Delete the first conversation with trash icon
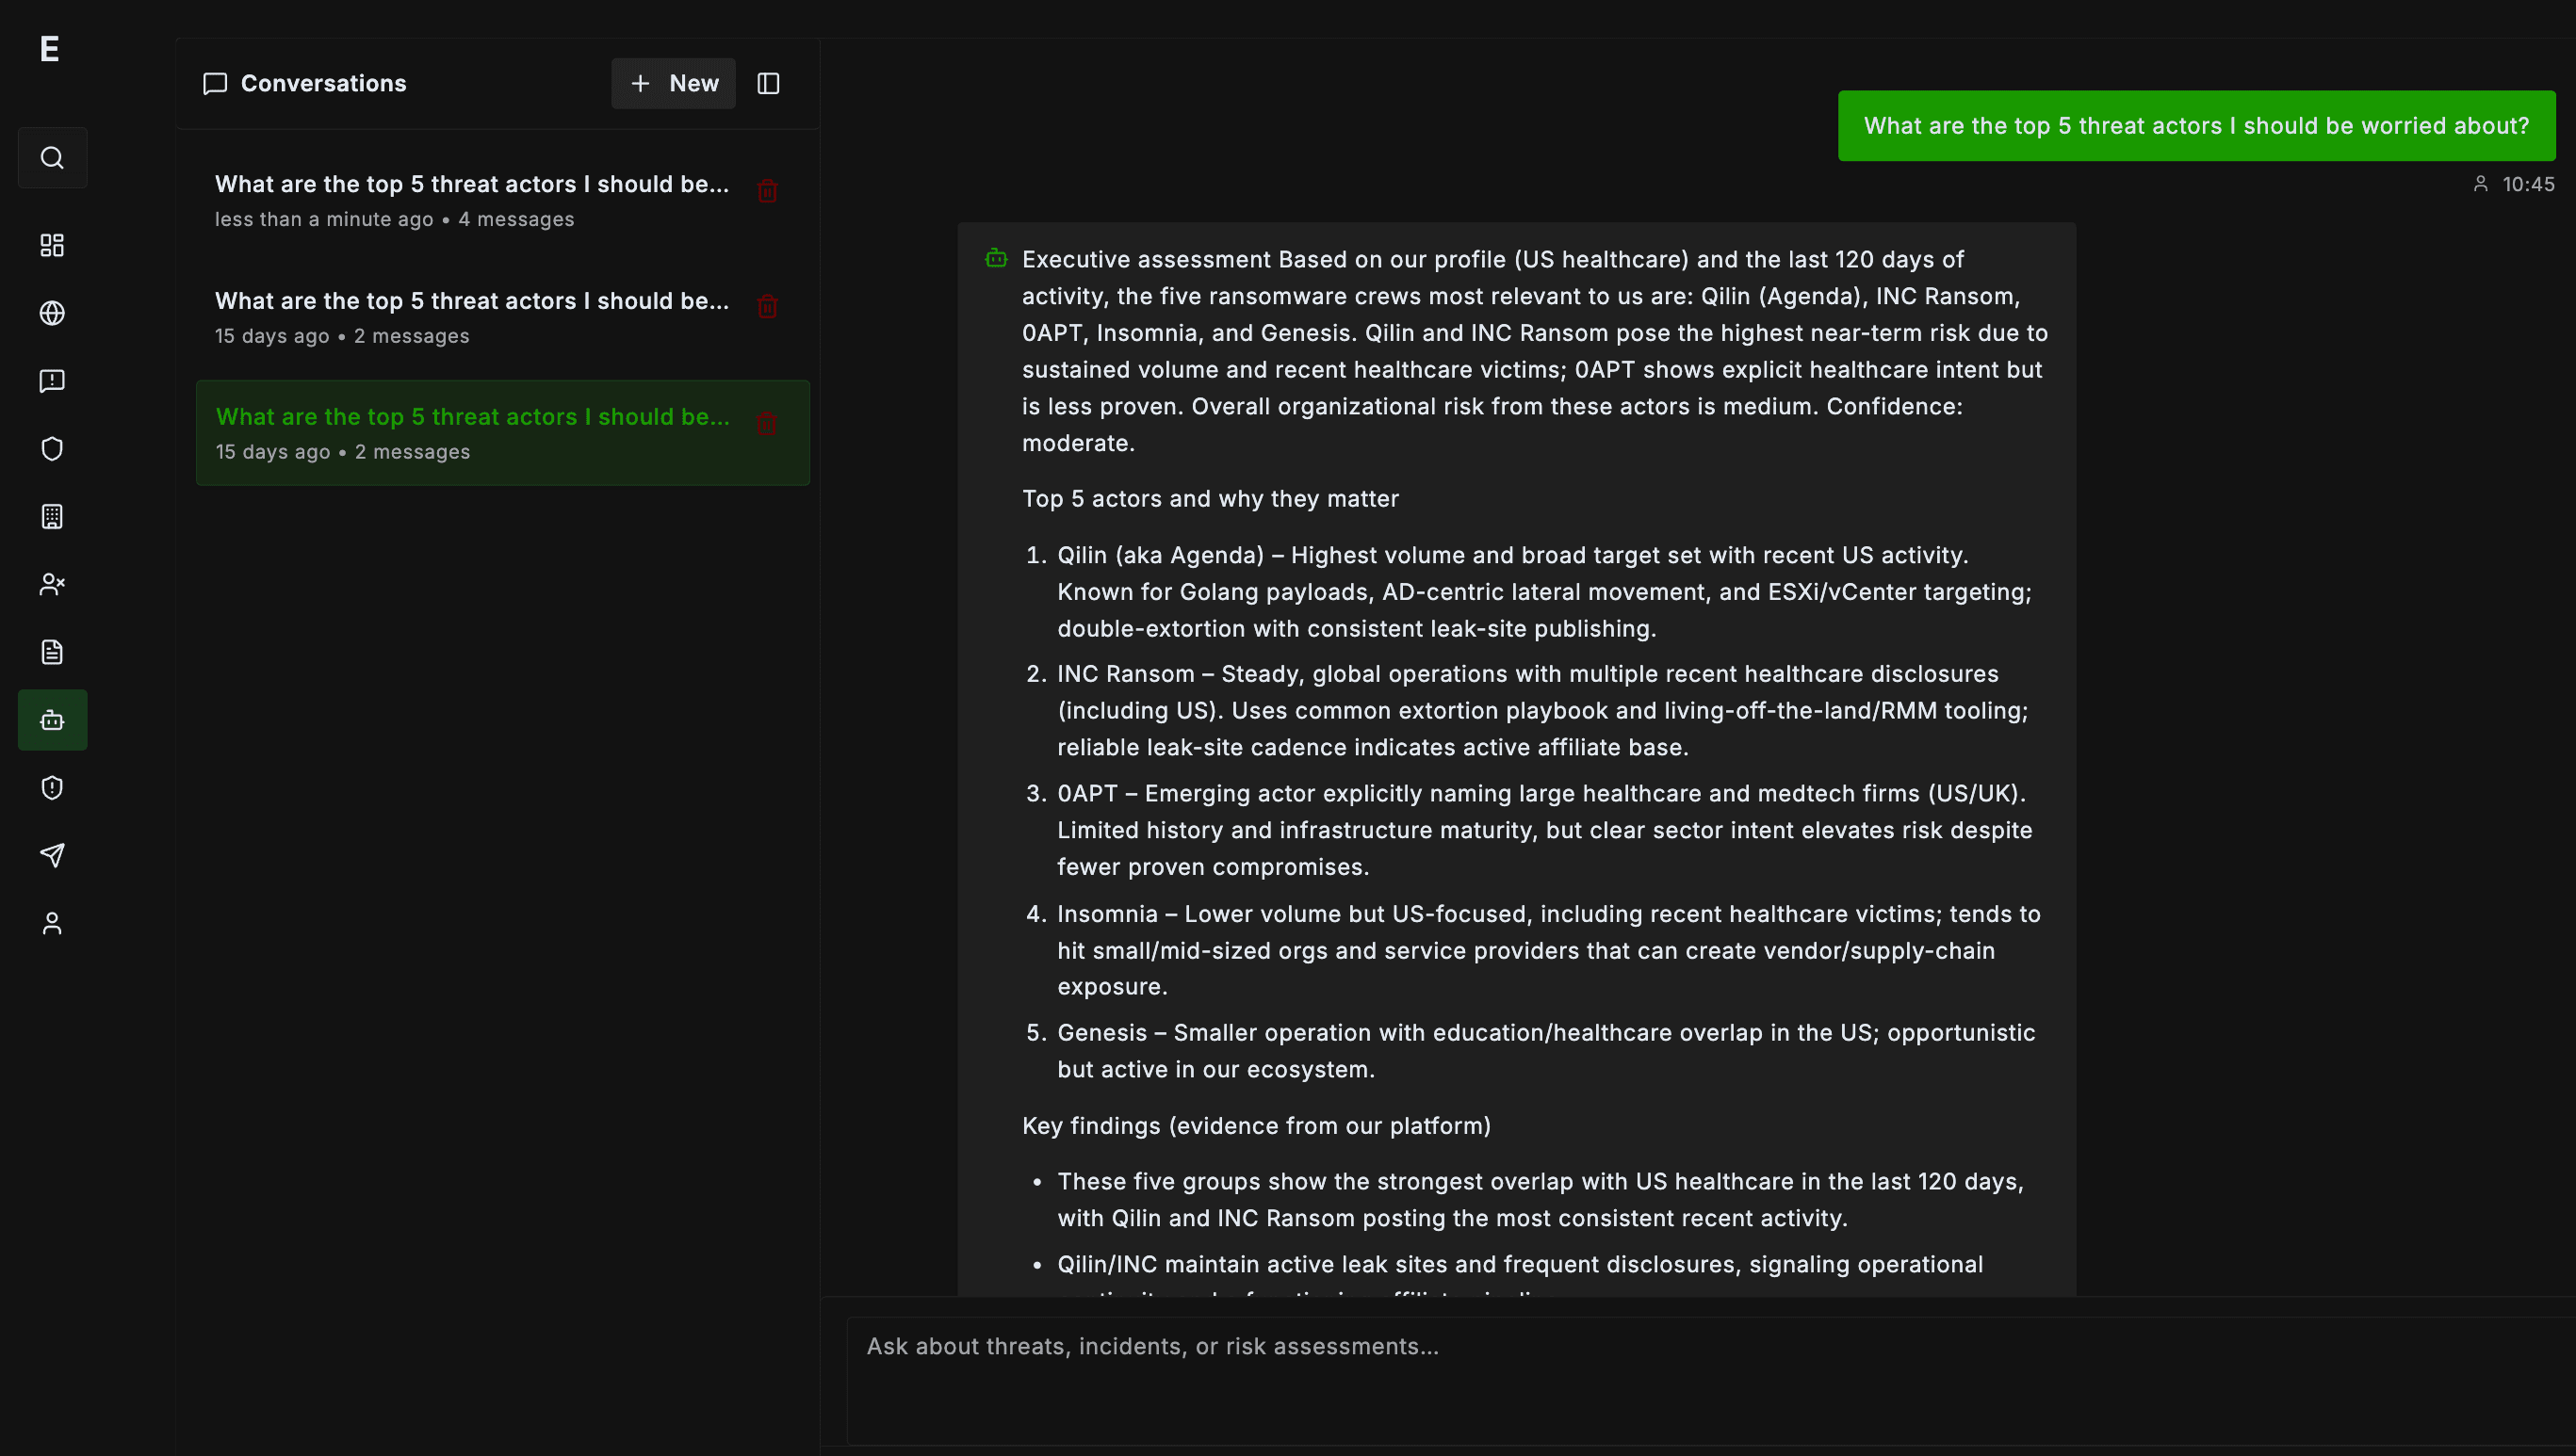The height and width of the screenshot is (1456, 2576). coord(767,190)
